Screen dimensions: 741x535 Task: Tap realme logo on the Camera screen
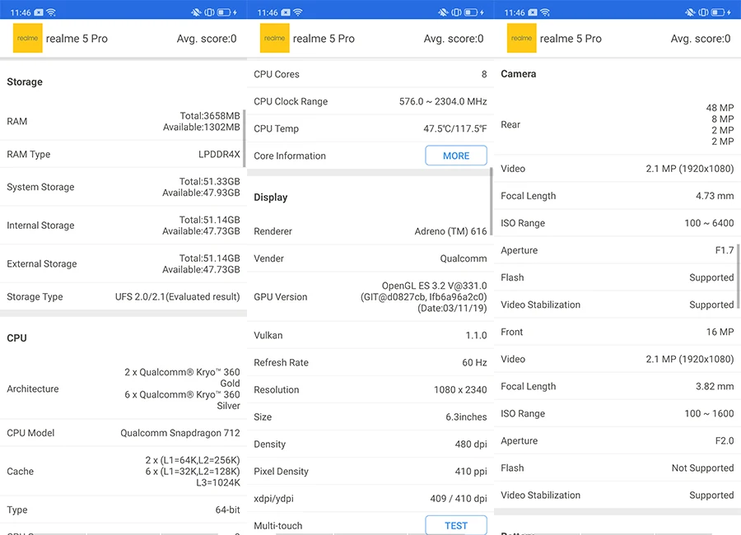tap(521, 38)
